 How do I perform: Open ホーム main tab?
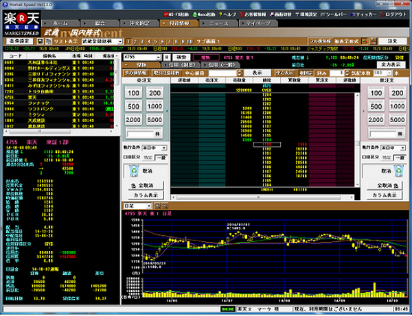(x=60, y=23)
